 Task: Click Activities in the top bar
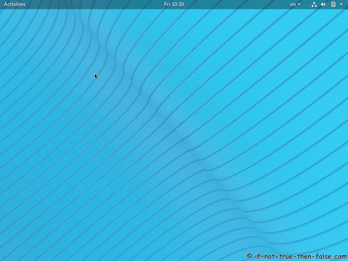pos(14,4)
